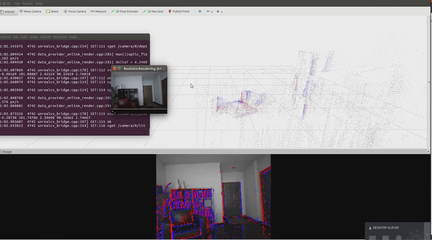Activate the Move Camera tool

coord(30,11)
